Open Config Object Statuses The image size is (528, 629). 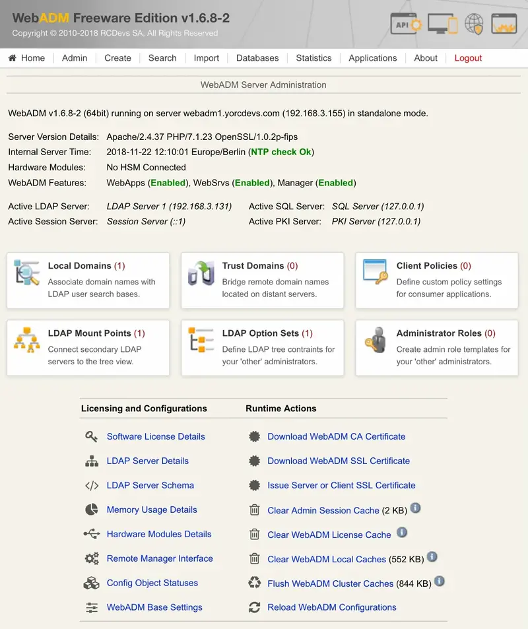(x=152, y=583)
